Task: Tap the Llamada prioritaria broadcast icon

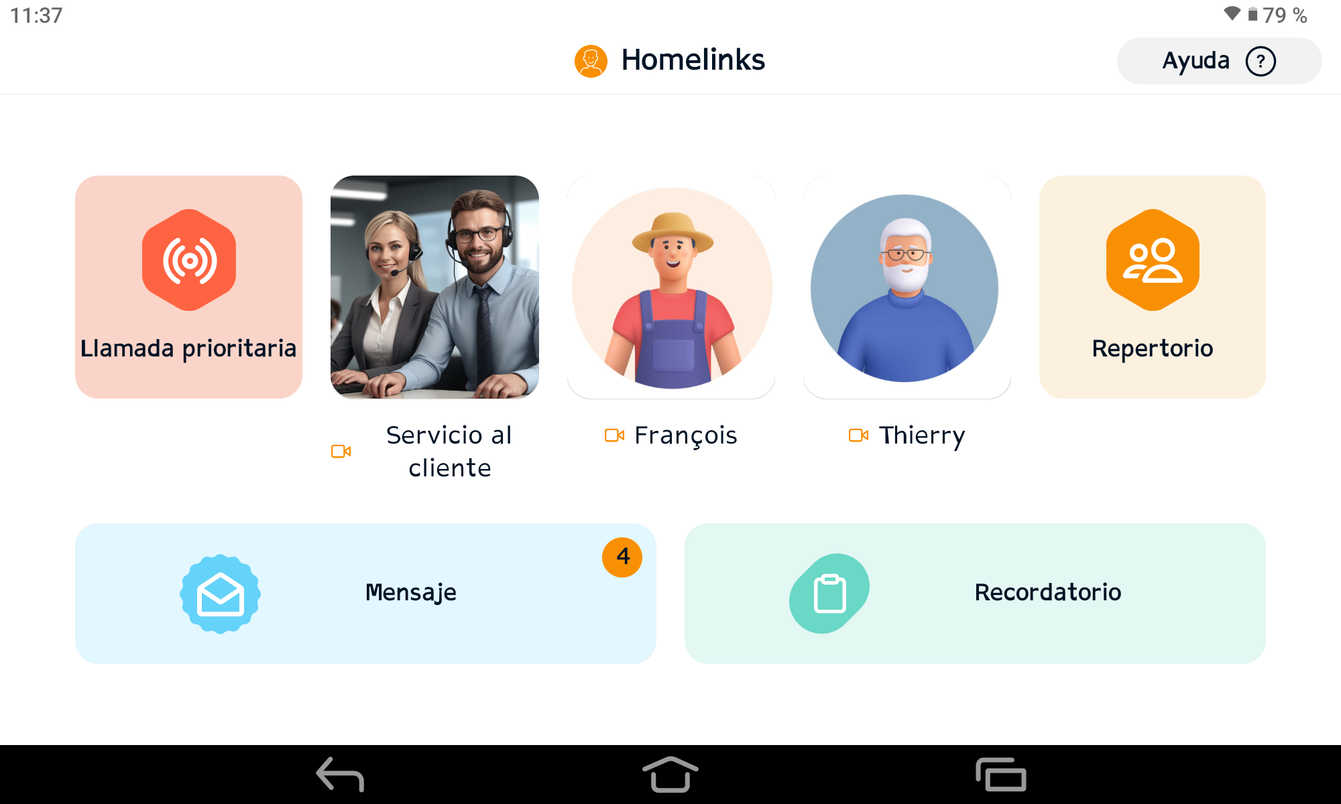Action: coord(189,260)
